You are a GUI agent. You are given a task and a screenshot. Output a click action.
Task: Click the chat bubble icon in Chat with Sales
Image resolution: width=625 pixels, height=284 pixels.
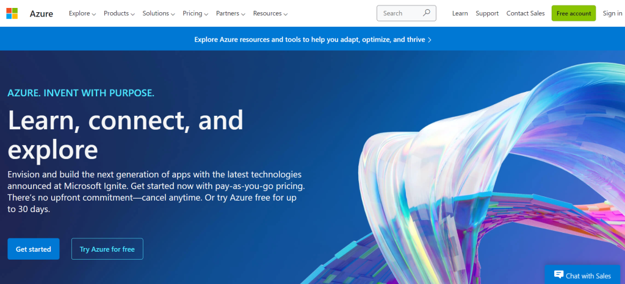[x=558, y=275]
